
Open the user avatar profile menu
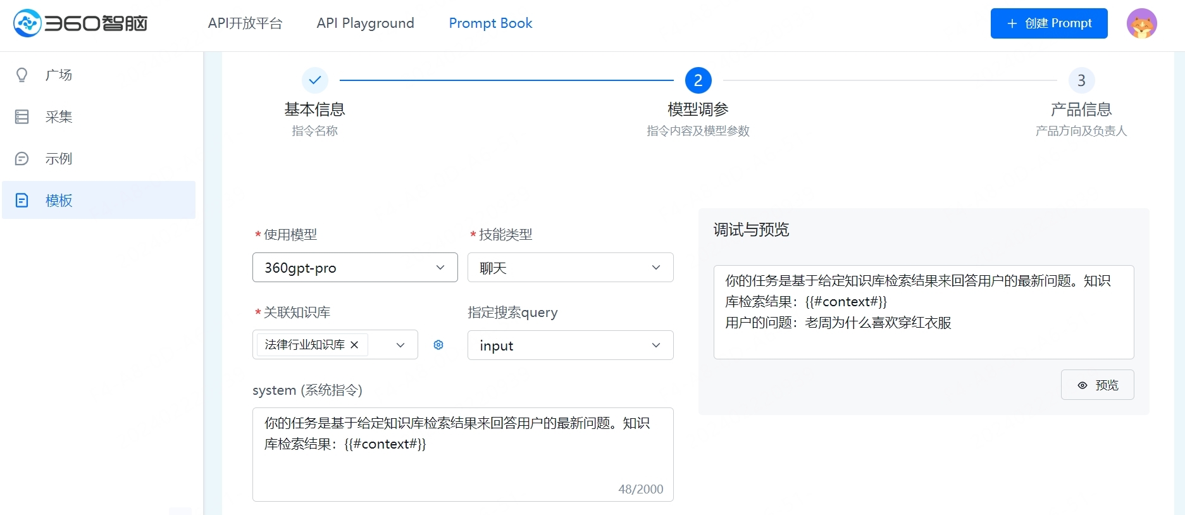[x=1141, y=24]
